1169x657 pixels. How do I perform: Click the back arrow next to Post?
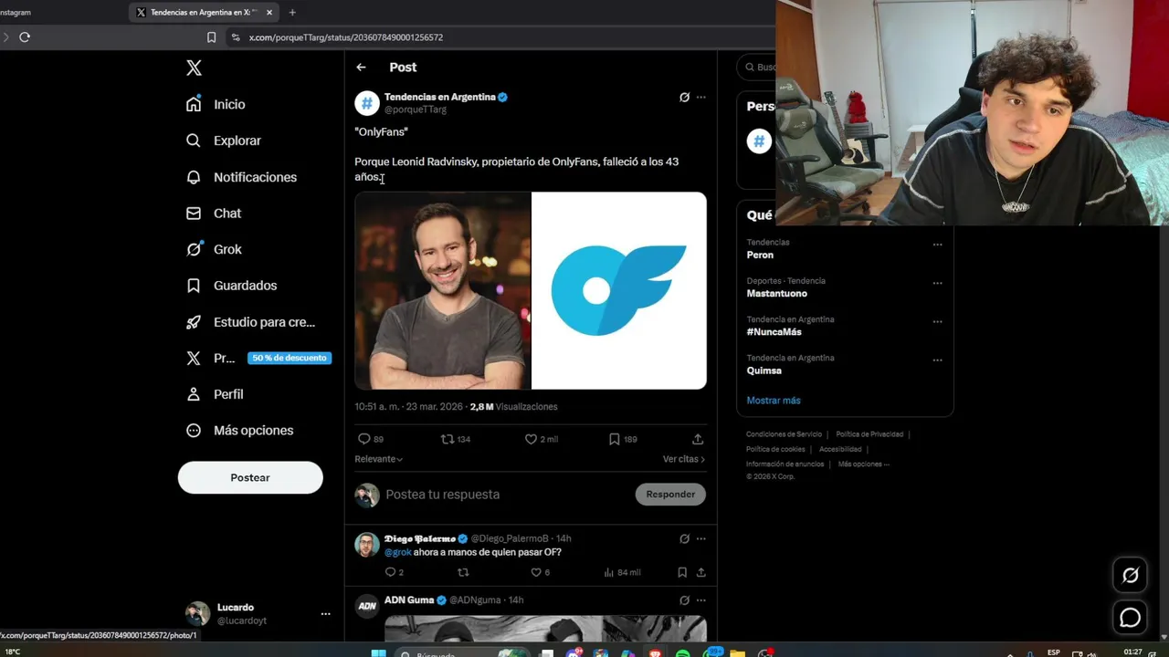361,68
